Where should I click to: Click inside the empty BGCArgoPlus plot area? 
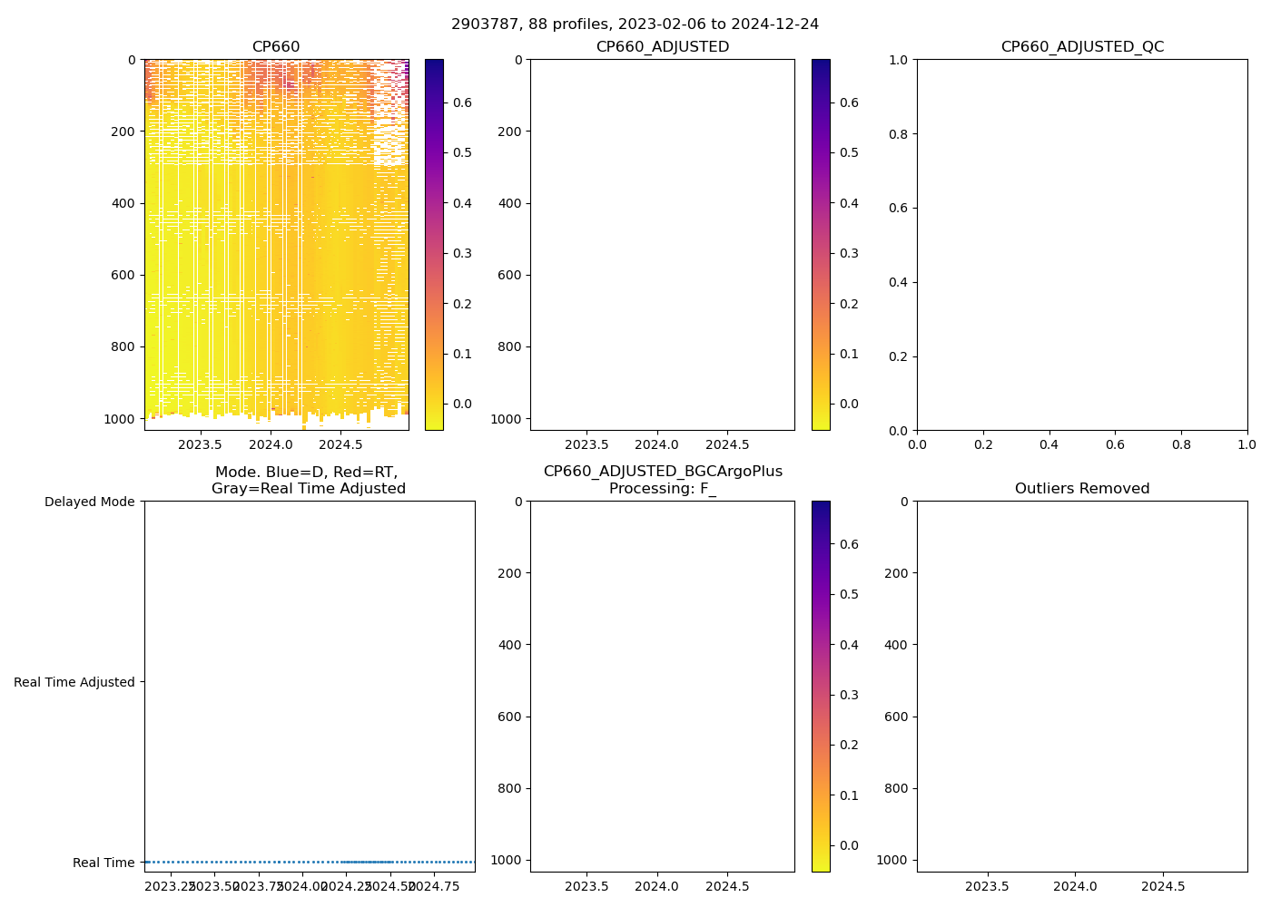click(x=662, y=686)
